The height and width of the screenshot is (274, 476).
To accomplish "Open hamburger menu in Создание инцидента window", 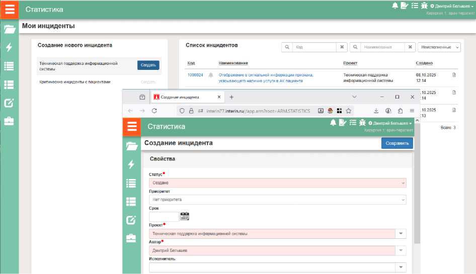I will pyautogui.click(x=132, y=126).
